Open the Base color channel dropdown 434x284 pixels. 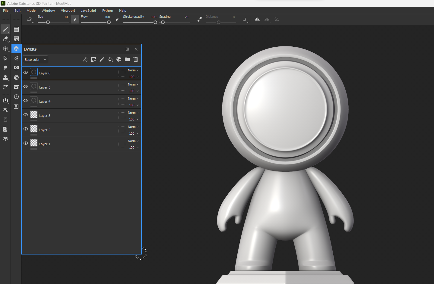36,60
